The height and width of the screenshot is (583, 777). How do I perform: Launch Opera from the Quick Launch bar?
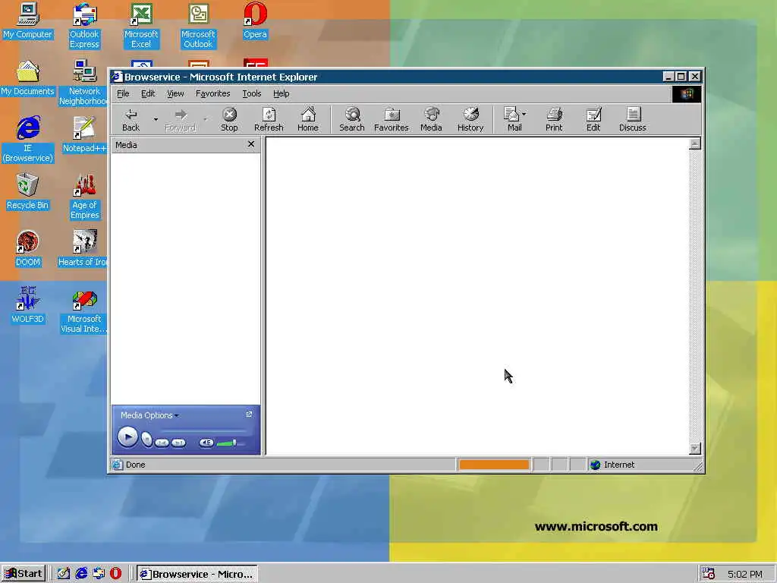[115, 574]
